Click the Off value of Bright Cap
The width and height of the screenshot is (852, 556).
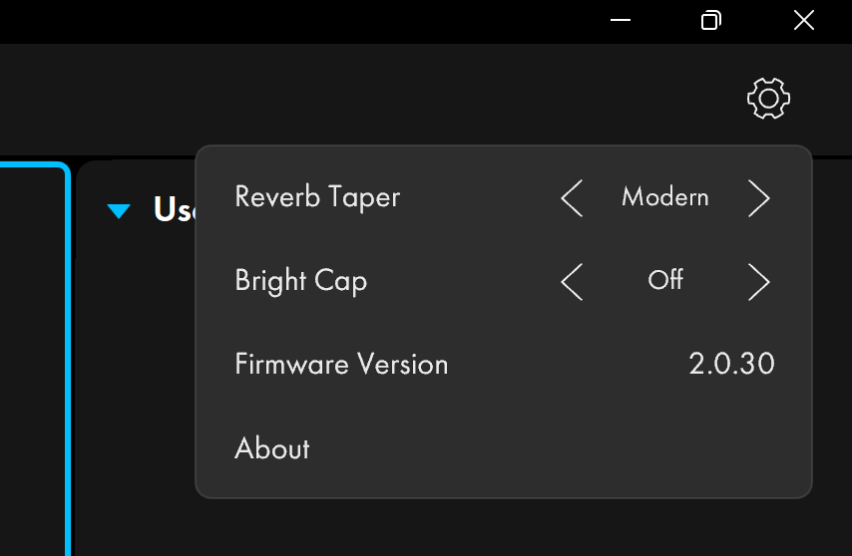pyautogui.click(x=665, y=280)
